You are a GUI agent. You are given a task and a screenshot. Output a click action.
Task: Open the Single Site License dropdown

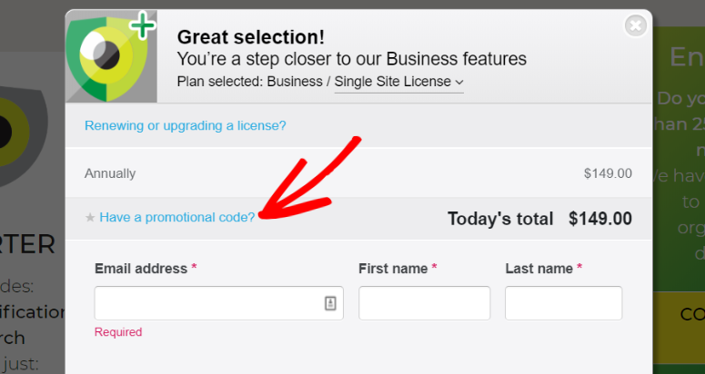[398, 82]
